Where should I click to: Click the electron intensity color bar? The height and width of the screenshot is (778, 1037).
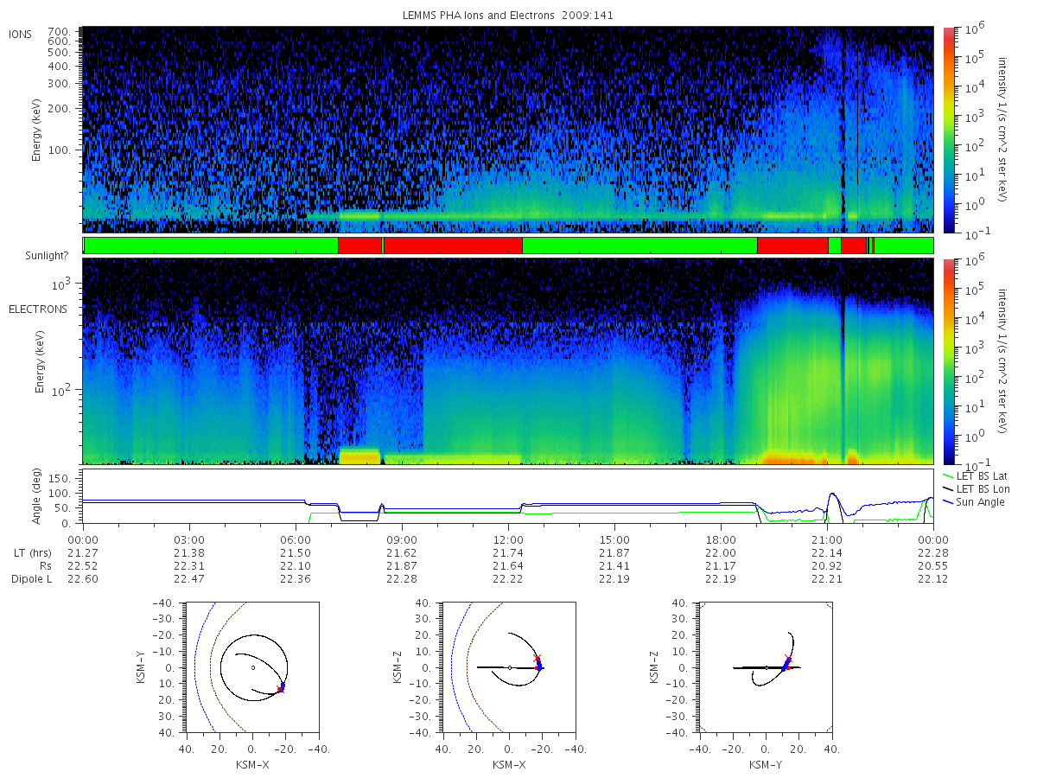point(948,361)
